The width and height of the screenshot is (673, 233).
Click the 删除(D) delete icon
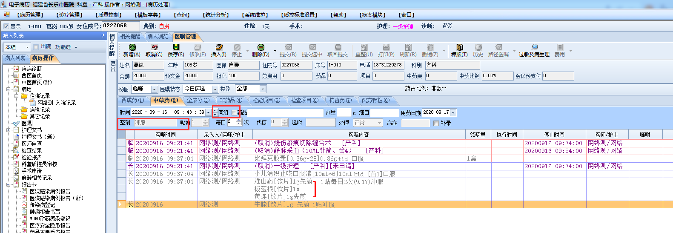coord(261,47)
